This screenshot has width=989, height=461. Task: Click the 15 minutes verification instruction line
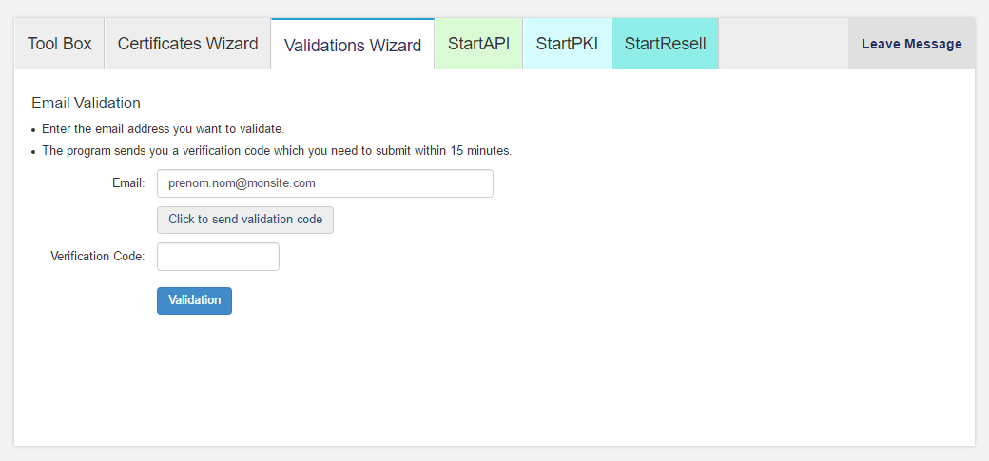277,151
